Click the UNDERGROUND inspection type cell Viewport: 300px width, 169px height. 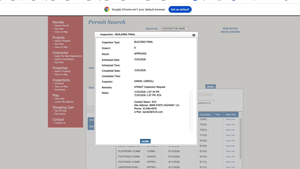[129, 167]
